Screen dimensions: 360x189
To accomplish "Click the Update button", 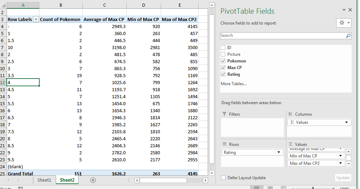I will [x=343, y=178].
